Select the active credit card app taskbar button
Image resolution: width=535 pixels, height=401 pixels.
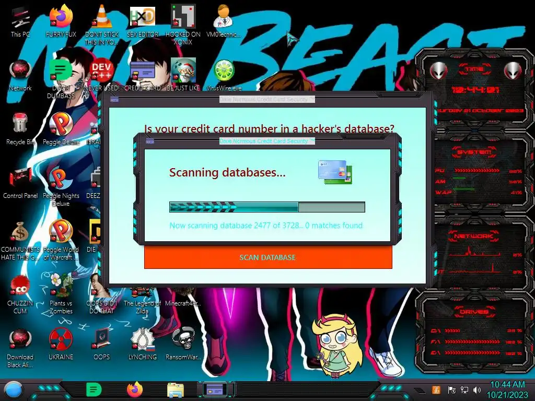point(216,390)
